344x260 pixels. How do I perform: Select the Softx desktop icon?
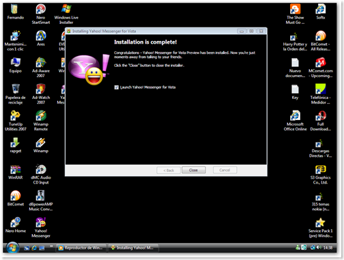point(321,12)
